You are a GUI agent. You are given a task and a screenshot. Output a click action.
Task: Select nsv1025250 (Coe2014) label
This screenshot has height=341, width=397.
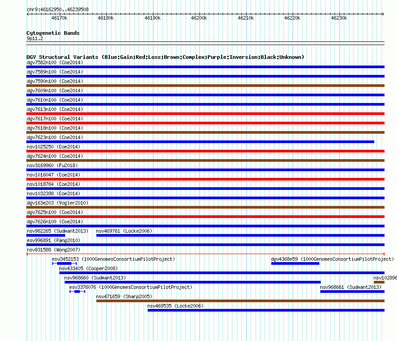point(54,147)
